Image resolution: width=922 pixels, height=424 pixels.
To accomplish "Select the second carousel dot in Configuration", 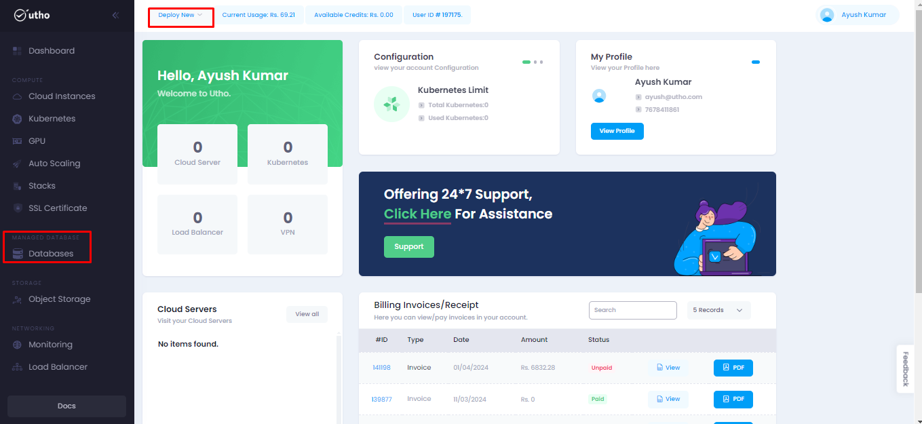I will click(x=535, y=62).
